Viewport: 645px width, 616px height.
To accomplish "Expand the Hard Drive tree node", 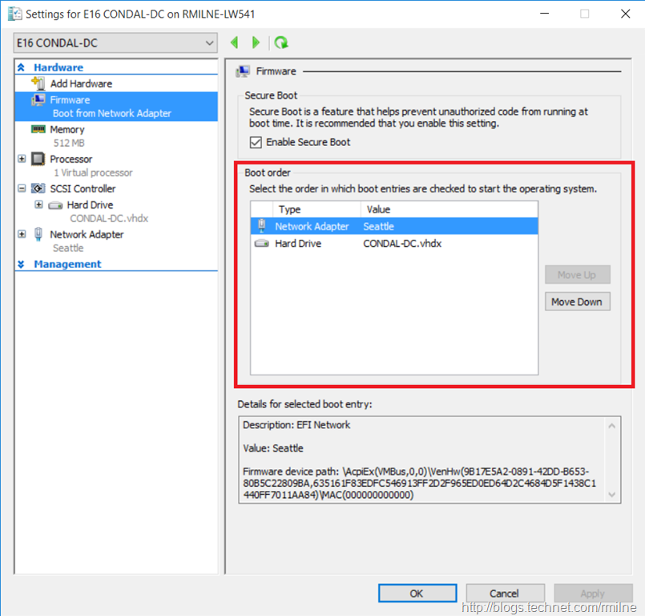I will point(38,205).
